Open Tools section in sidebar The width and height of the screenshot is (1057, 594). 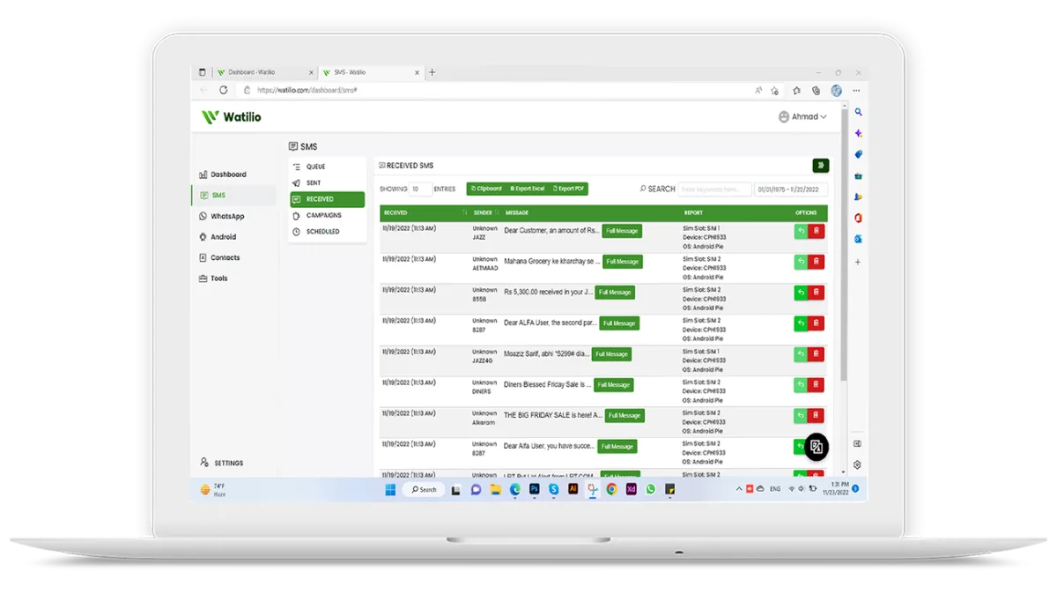[213, 278]
